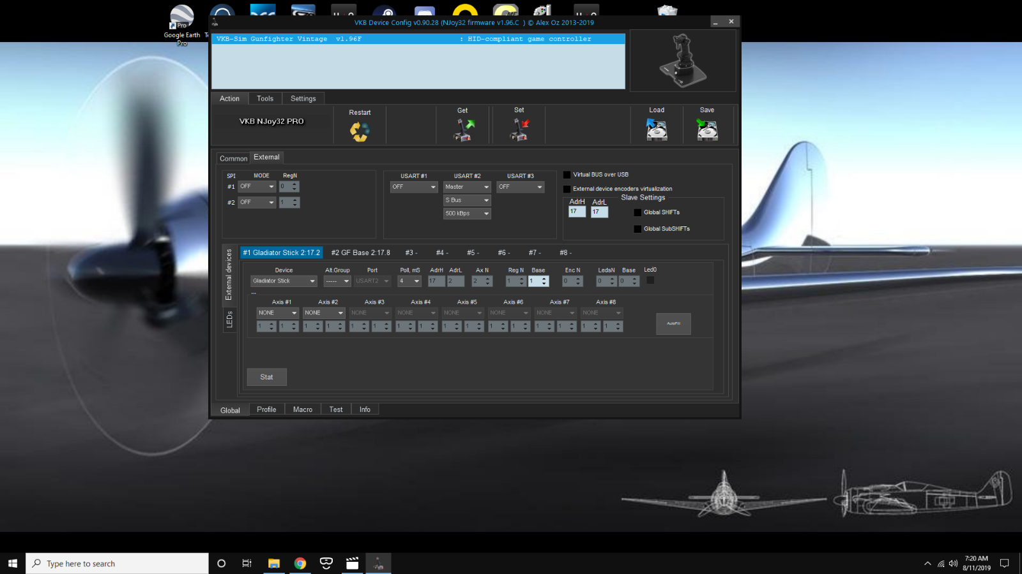The width and height of the screenshot is (1022, 574).
Task: Open Google Chrome from the taskbar
Action: 300,563
